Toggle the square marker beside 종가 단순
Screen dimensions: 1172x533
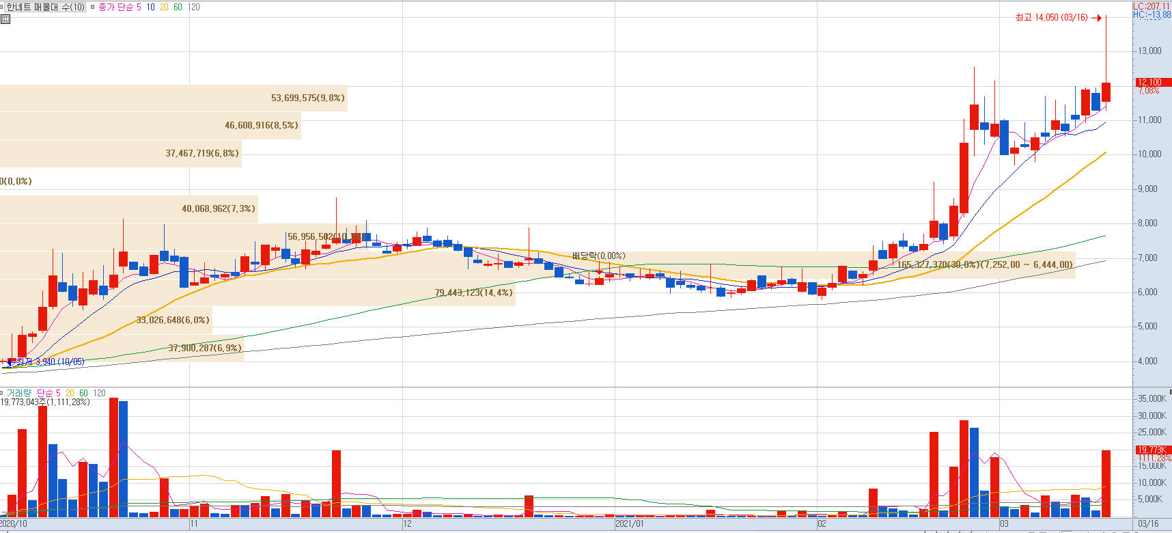point(92,7)
